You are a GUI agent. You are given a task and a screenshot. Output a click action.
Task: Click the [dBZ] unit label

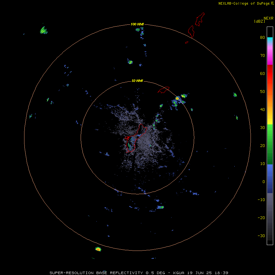pyautogui.click(x=259, y=21)
